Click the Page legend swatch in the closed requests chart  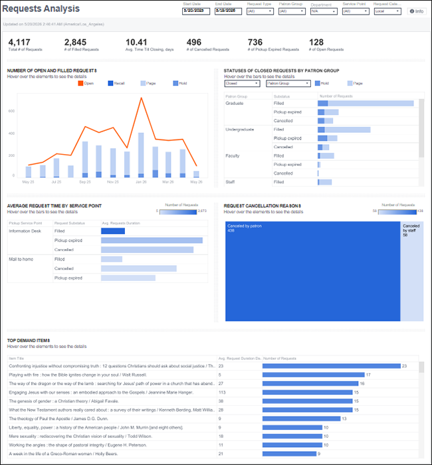(x=350, y=83)
